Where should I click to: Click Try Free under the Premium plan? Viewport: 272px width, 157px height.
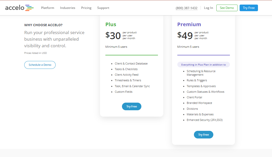[203, 135]
